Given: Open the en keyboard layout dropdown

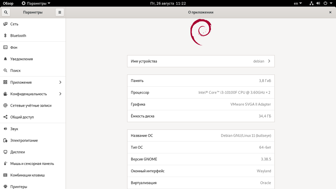Looking at the screenshot, I should [x=298, y=3].
